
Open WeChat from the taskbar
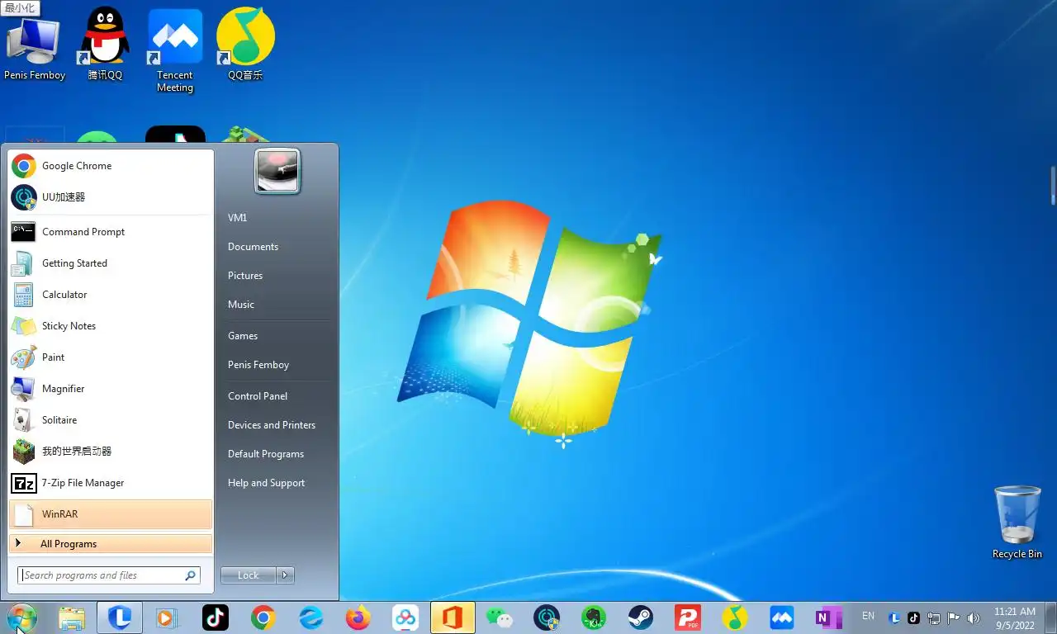[x=499, y=617]
